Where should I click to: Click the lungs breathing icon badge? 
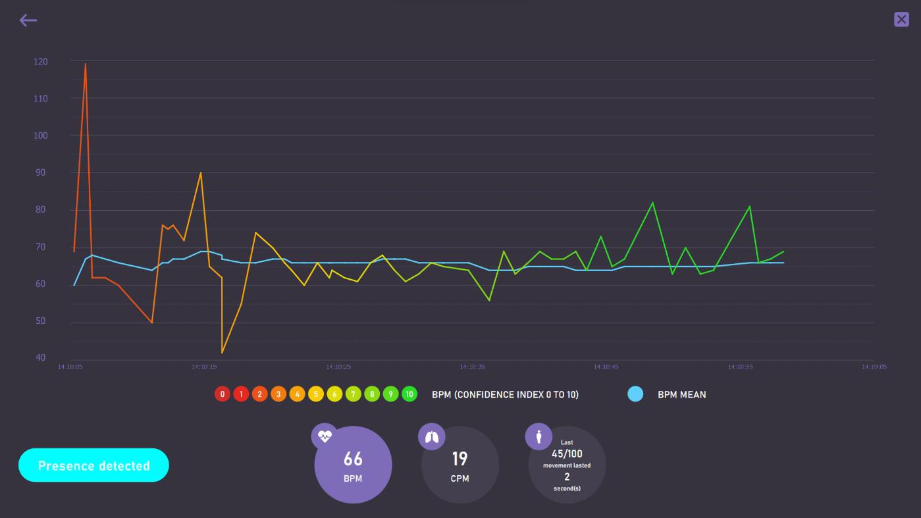click(x=432, y=436)
